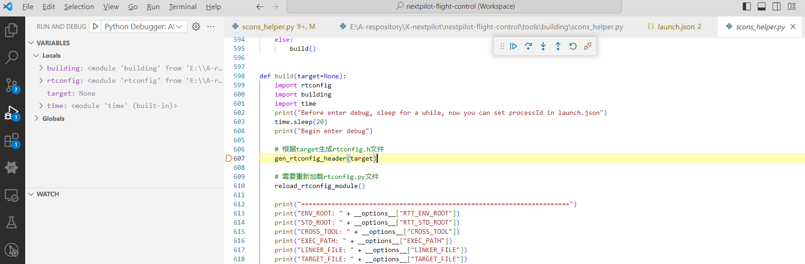Open the Extensions view
The width and height of the screenshot is (805, 264).
coord(11,140)
